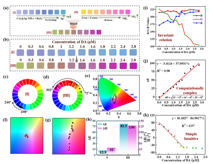
Task: Click the red 'Excellent relation' text
Action: [x=165, y=37]
